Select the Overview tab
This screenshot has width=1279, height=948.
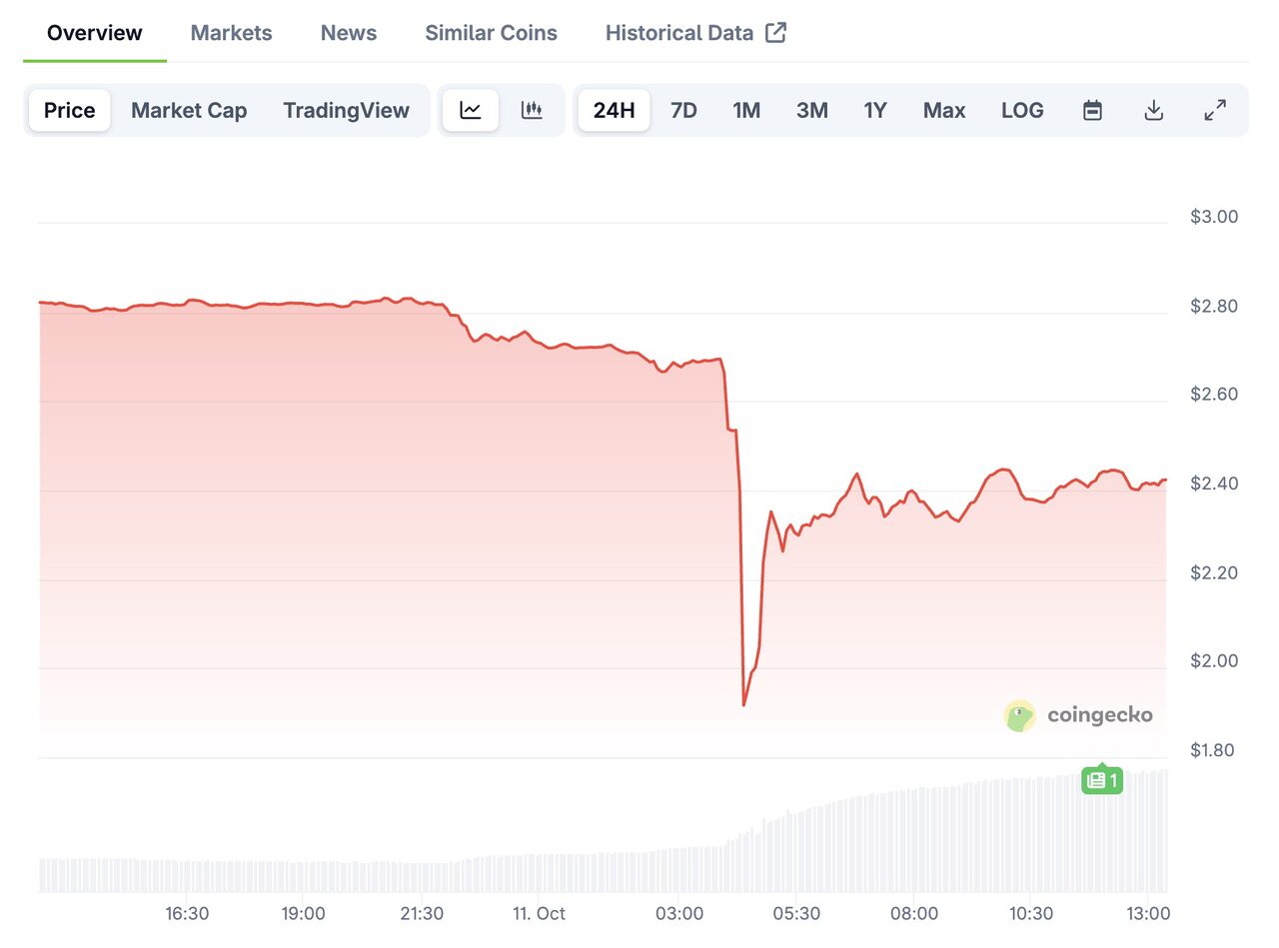pos(95,33)
